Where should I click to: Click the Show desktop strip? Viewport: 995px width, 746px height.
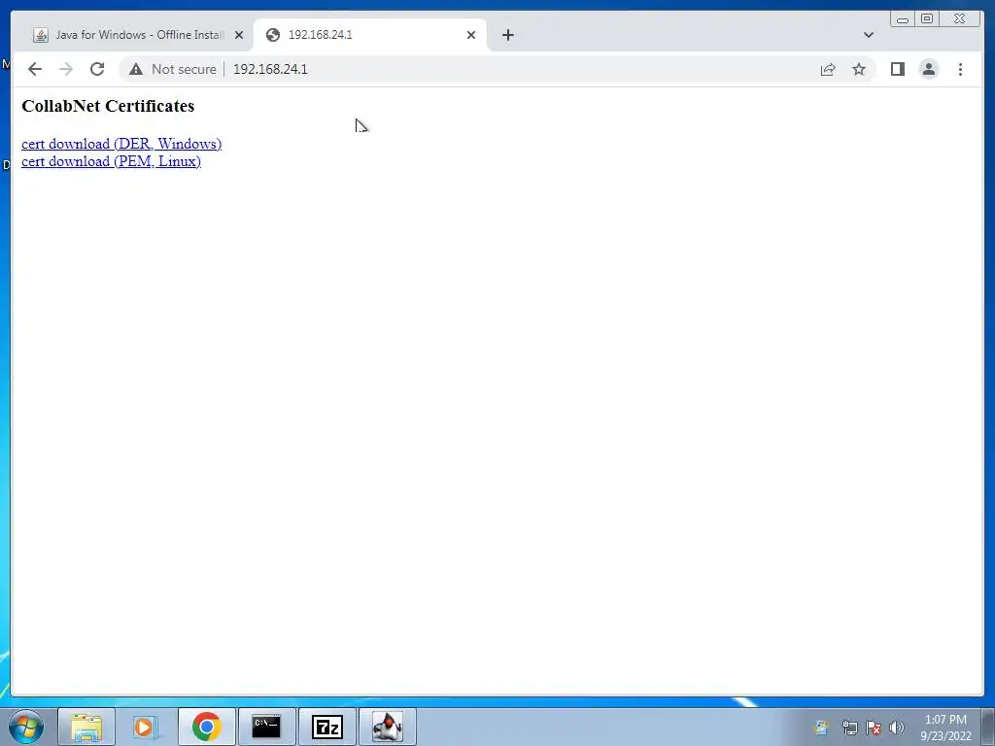988,727
